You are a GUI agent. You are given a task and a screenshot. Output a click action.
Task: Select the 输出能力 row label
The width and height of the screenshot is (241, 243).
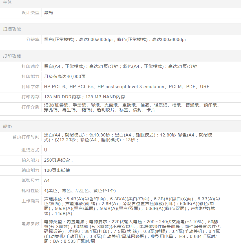coord(30,170)
